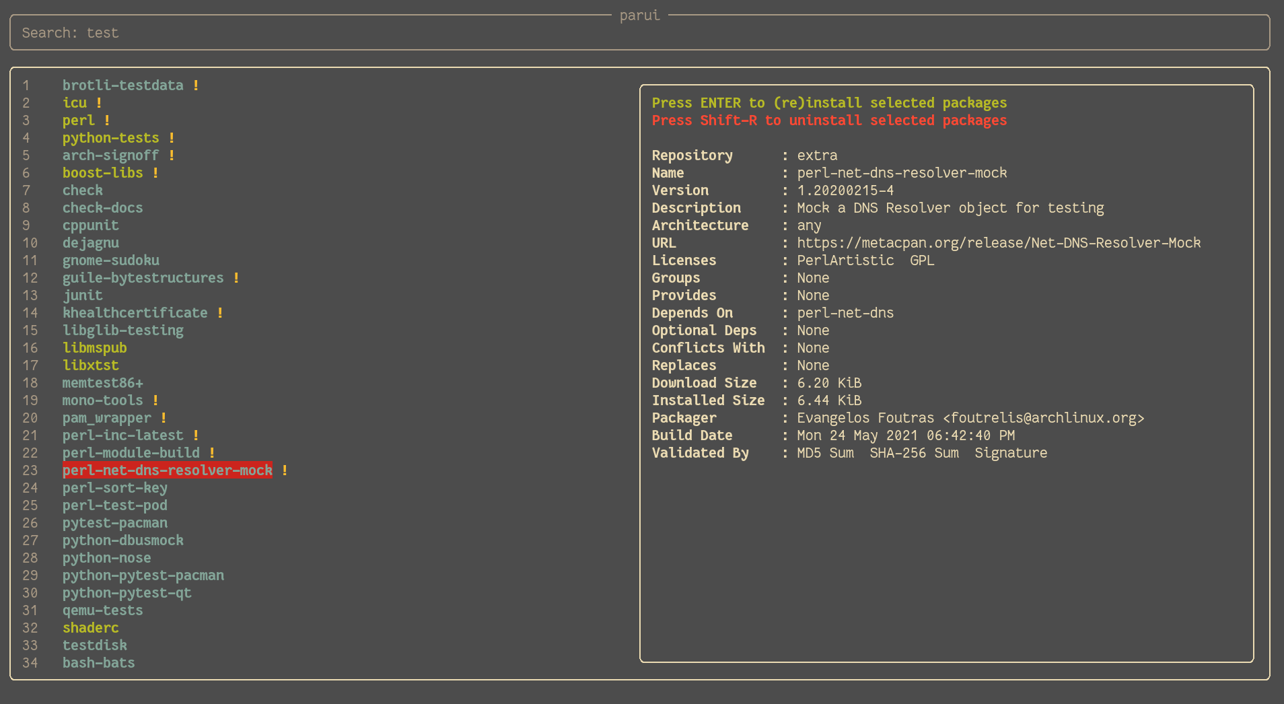Select the perl package entry
This screenshot has height=704, width=1284.
(79, 120)
